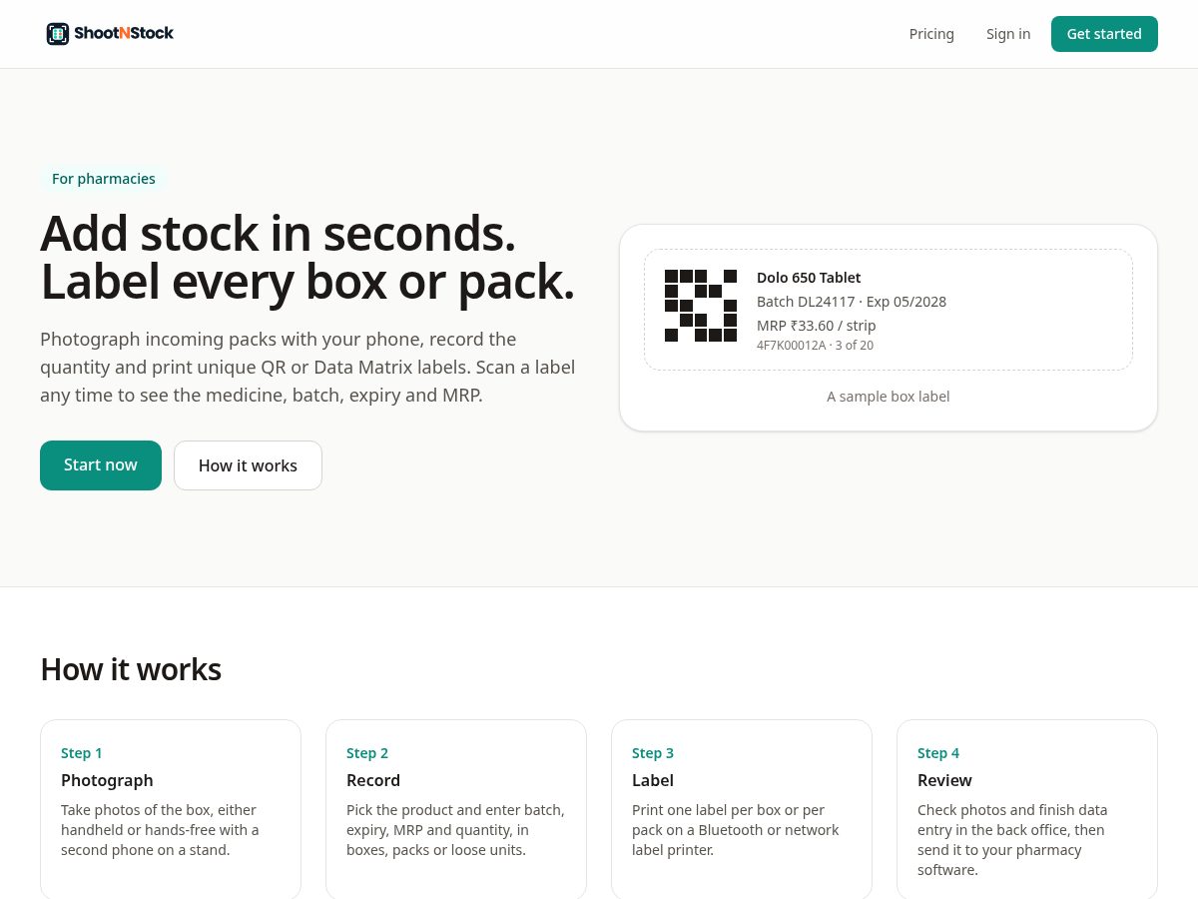
Task: Open the Pricing page
Action: click(931, 34)
